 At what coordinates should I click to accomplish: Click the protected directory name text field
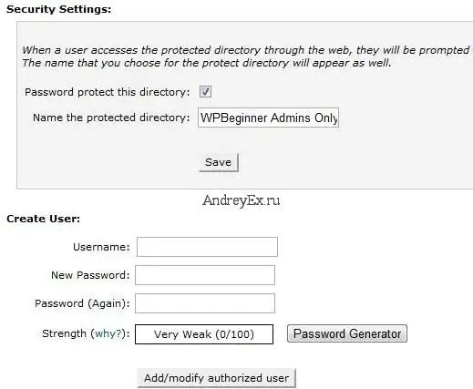pyautogui.click(x=268, y=118)
